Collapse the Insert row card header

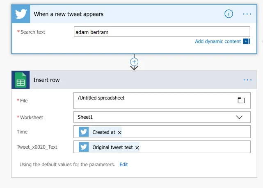point(123,80)
